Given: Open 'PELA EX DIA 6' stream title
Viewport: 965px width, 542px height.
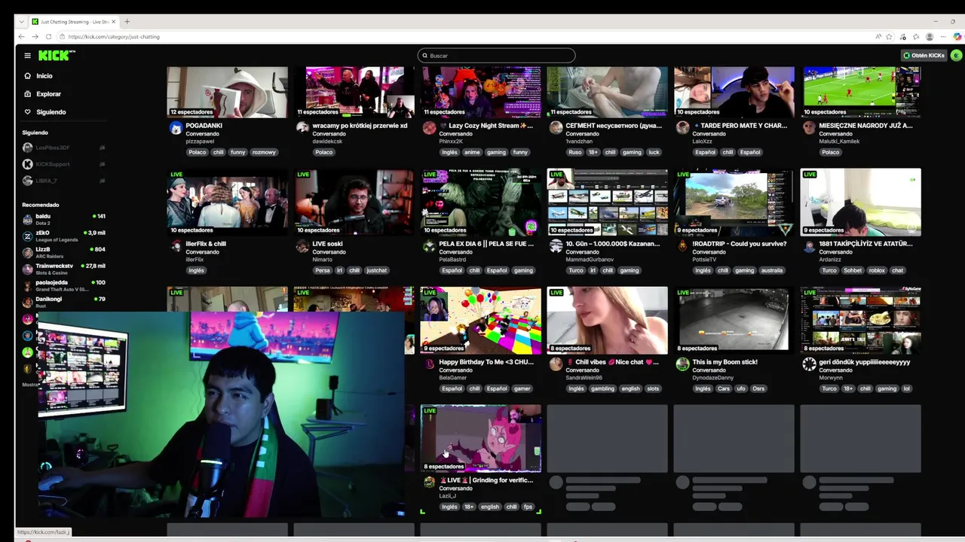Looking at the screenshot, I should pos(486,244).
